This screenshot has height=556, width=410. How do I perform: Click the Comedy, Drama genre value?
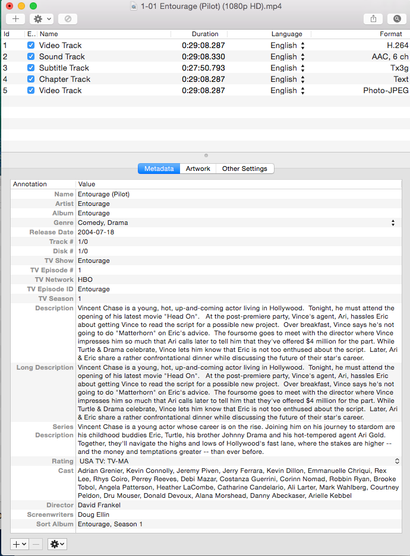[x=103, y=223]
